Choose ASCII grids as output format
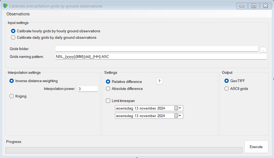Viewport: 274px width, 158px height. click(227, 89)
